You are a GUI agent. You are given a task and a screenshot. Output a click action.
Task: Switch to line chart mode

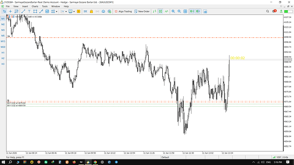[166, 11]
